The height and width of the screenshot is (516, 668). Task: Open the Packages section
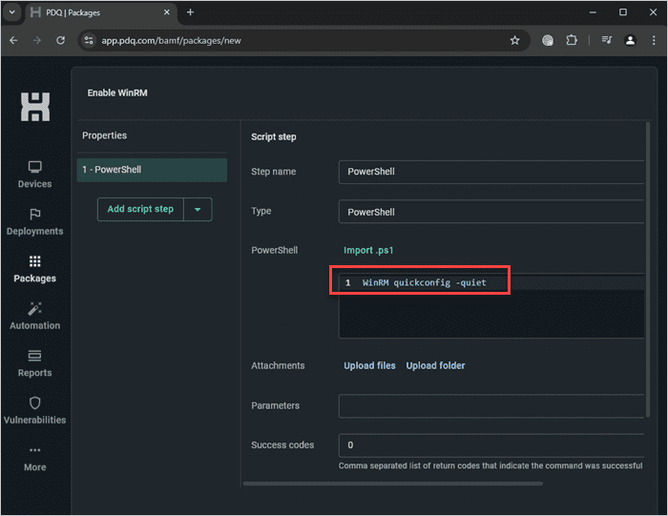(x=35, y=269)
